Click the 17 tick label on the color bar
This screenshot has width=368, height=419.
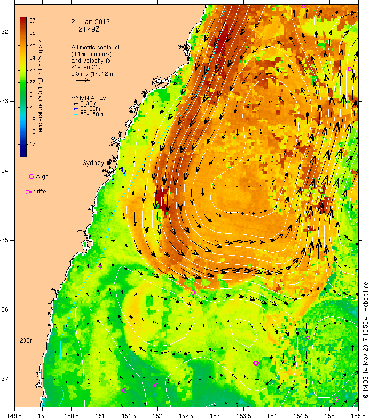tap(33, 144)
